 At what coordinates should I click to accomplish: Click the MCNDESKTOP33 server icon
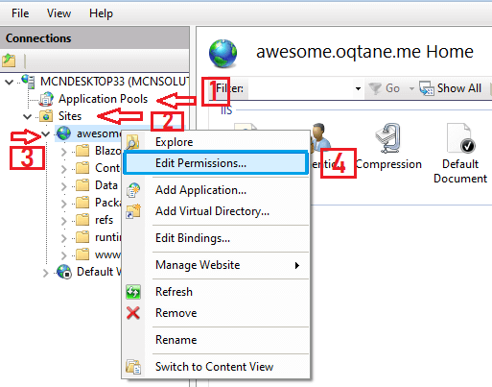pyautogui.click(x=28, y=82)
